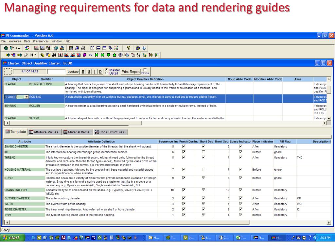Viewport: 335px width, 251px height.
Task: Click the key icon in top toolbar
Action: coord(18,48)
